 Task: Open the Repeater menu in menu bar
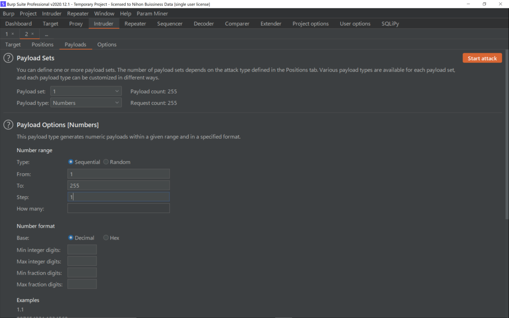click(78, 14)
